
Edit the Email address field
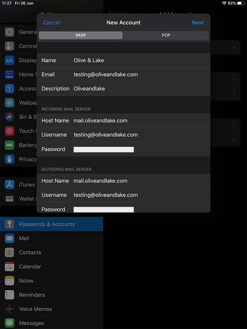123,75
